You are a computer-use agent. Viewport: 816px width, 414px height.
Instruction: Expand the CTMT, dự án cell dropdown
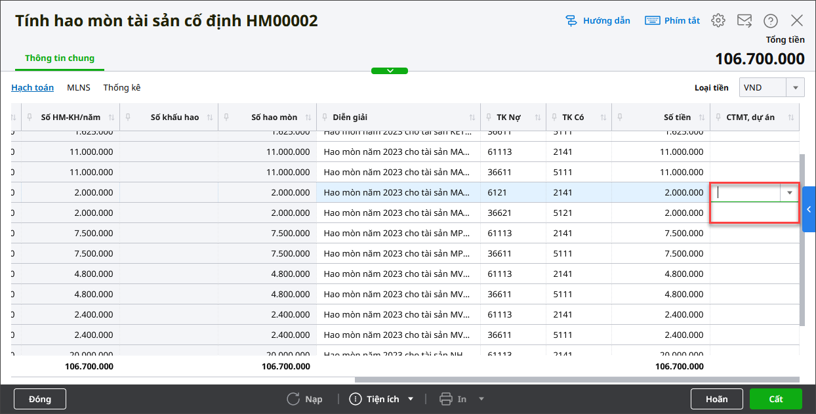click(x=790, y=193)
